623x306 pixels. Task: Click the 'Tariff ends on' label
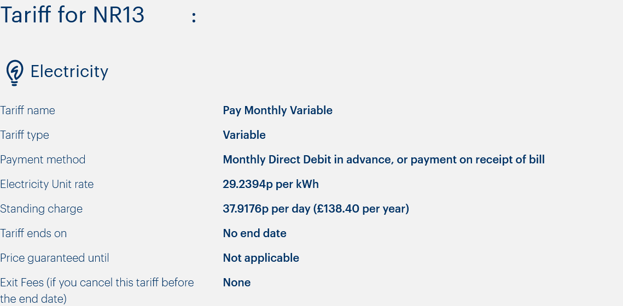33,233
